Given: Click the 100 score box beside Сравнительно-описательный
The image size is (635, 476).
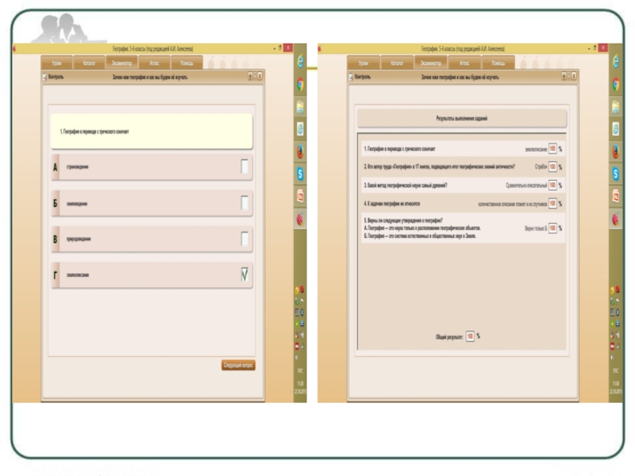Looking at the screenshot, I should 552,186.
